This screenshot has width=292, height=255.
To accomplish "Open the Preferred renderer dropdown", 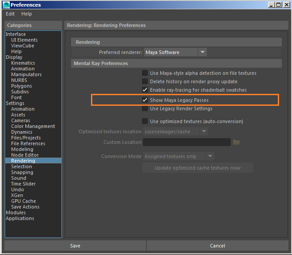I will pyautogui.click(x=175, y=52).
